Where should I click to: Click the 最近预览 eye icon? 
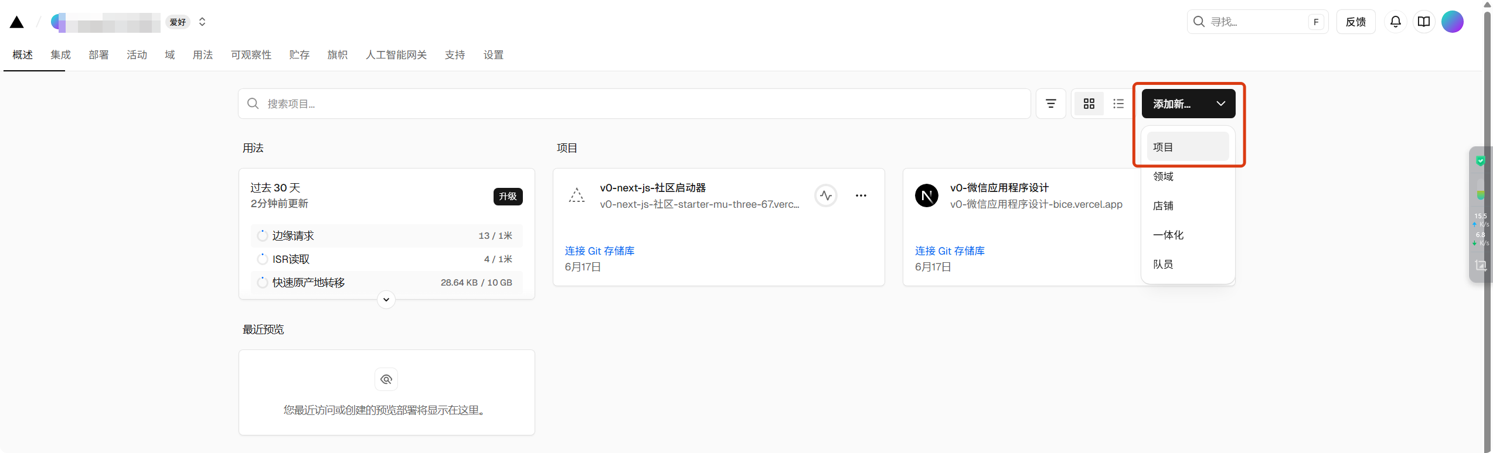[386, 379]
